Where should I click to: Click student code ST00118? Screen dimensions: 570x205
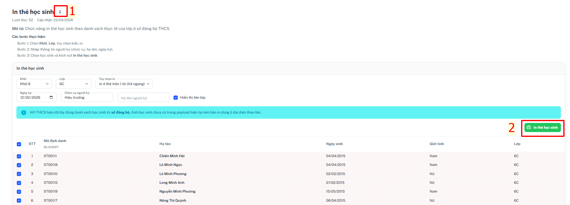pyautogui.click(x=51, y=165)
